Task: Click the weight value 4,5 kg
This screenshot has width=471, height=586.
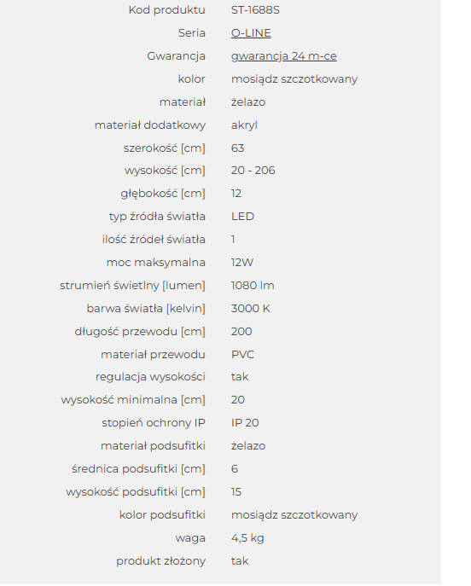Action: pyautogui.click(x=247, y=538)
